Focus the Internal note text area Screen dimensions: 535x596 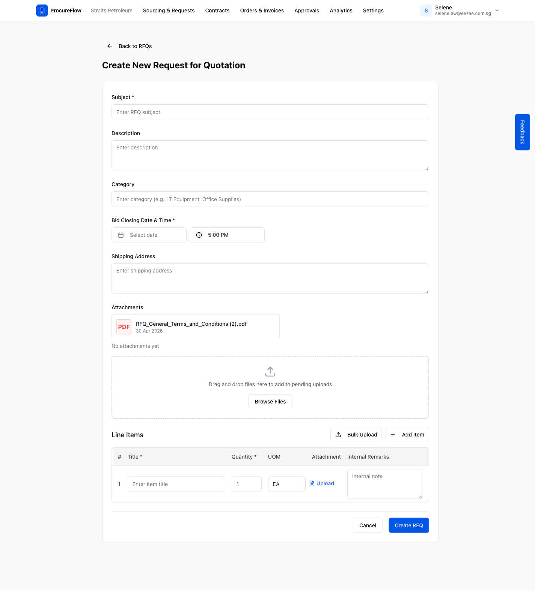(385, 484)
